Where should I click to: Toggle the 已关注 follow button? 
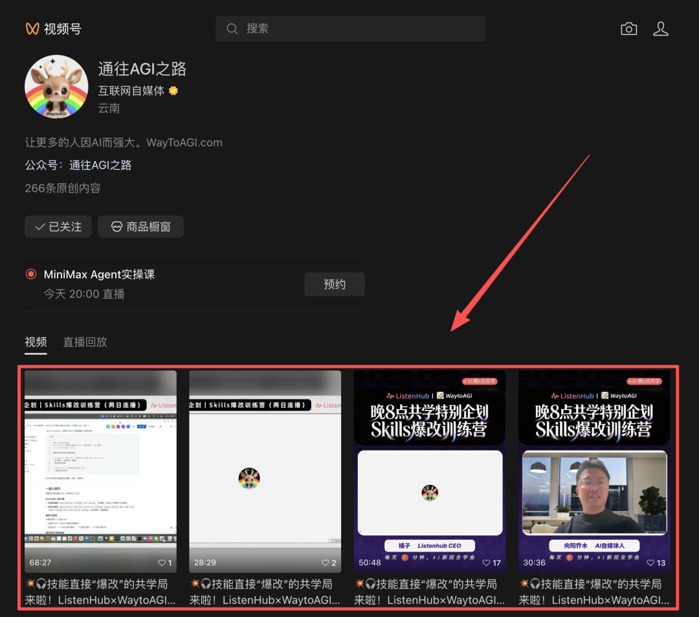click(58, 227)
